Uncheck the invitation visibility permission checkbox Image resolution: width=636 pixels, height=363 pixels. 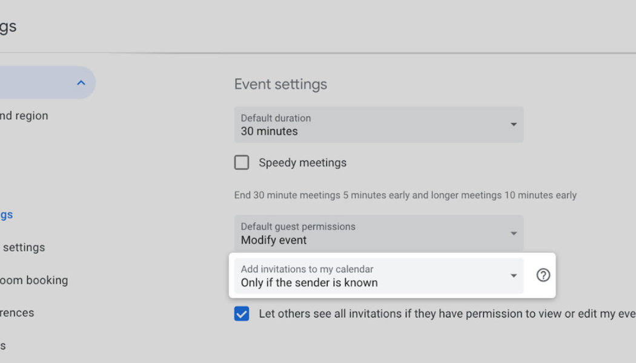(x=242, y=313)
